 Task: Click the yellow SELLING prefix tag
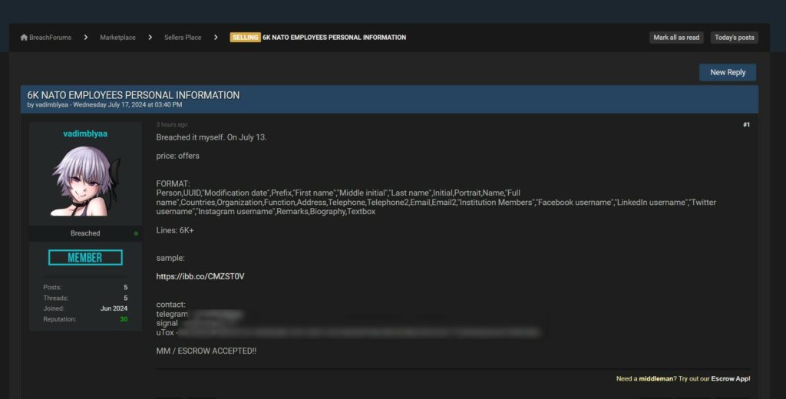(245, 38)
